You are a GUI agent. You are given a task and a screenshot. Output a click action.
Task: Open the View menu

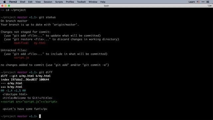point(38,2)
